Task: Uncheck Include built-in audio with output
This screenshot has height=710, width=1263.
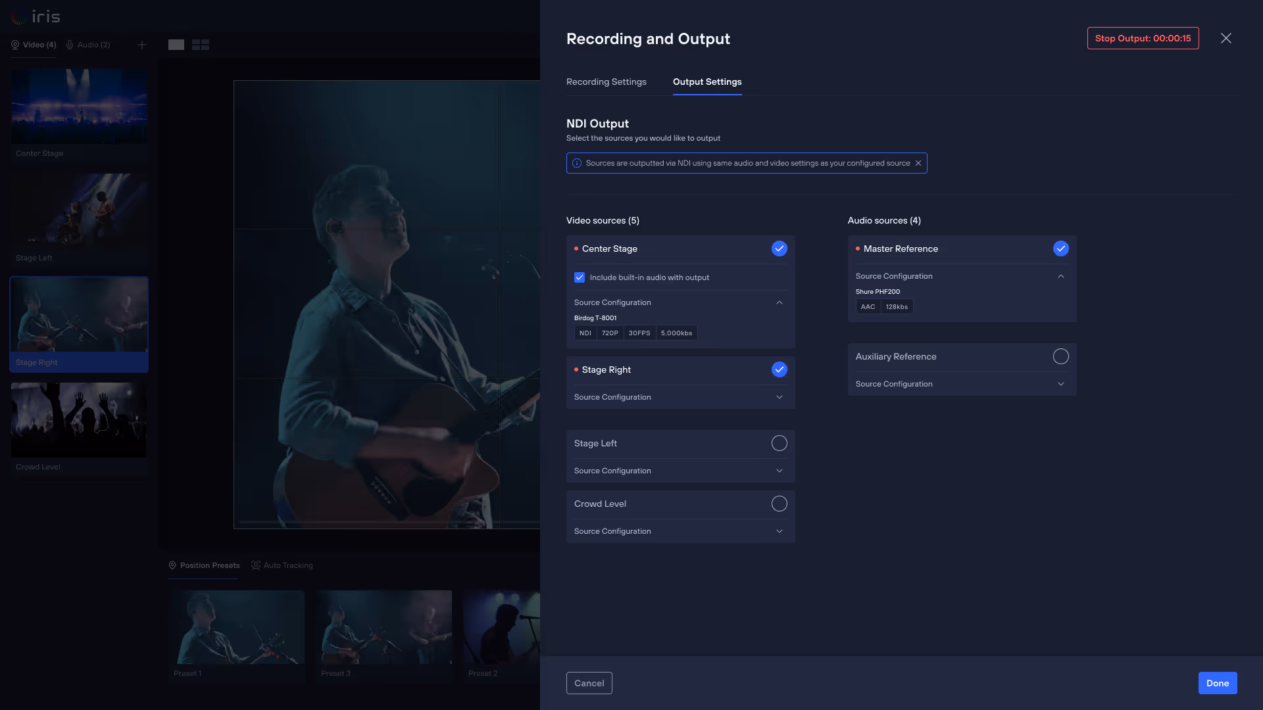Action: (580, 277)
